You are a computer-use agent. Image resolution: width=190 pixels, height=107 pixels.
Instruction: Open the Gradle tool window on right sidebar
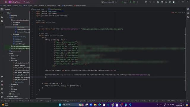tap(188, 13)
